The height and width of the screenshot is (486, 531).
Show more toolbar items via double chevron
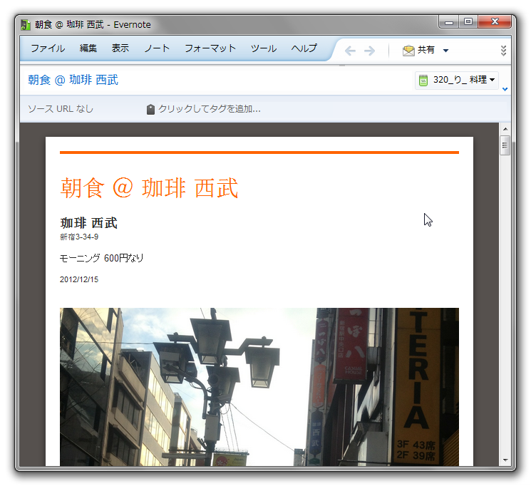504,51
